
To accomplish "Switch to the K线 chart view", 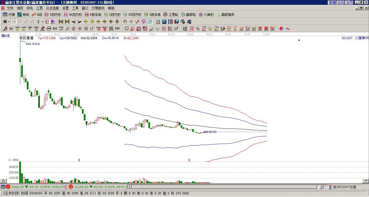I will (37, 15).
